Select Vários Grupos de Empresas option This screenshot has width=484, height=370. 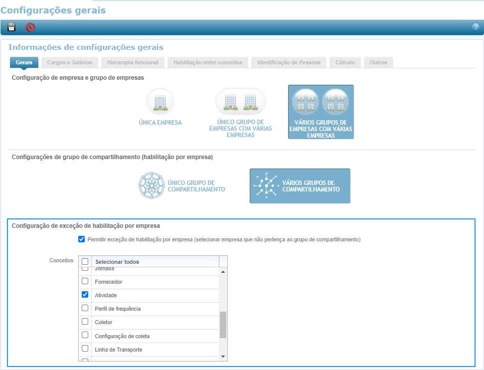pyautogui.click(x=321, y=112)
